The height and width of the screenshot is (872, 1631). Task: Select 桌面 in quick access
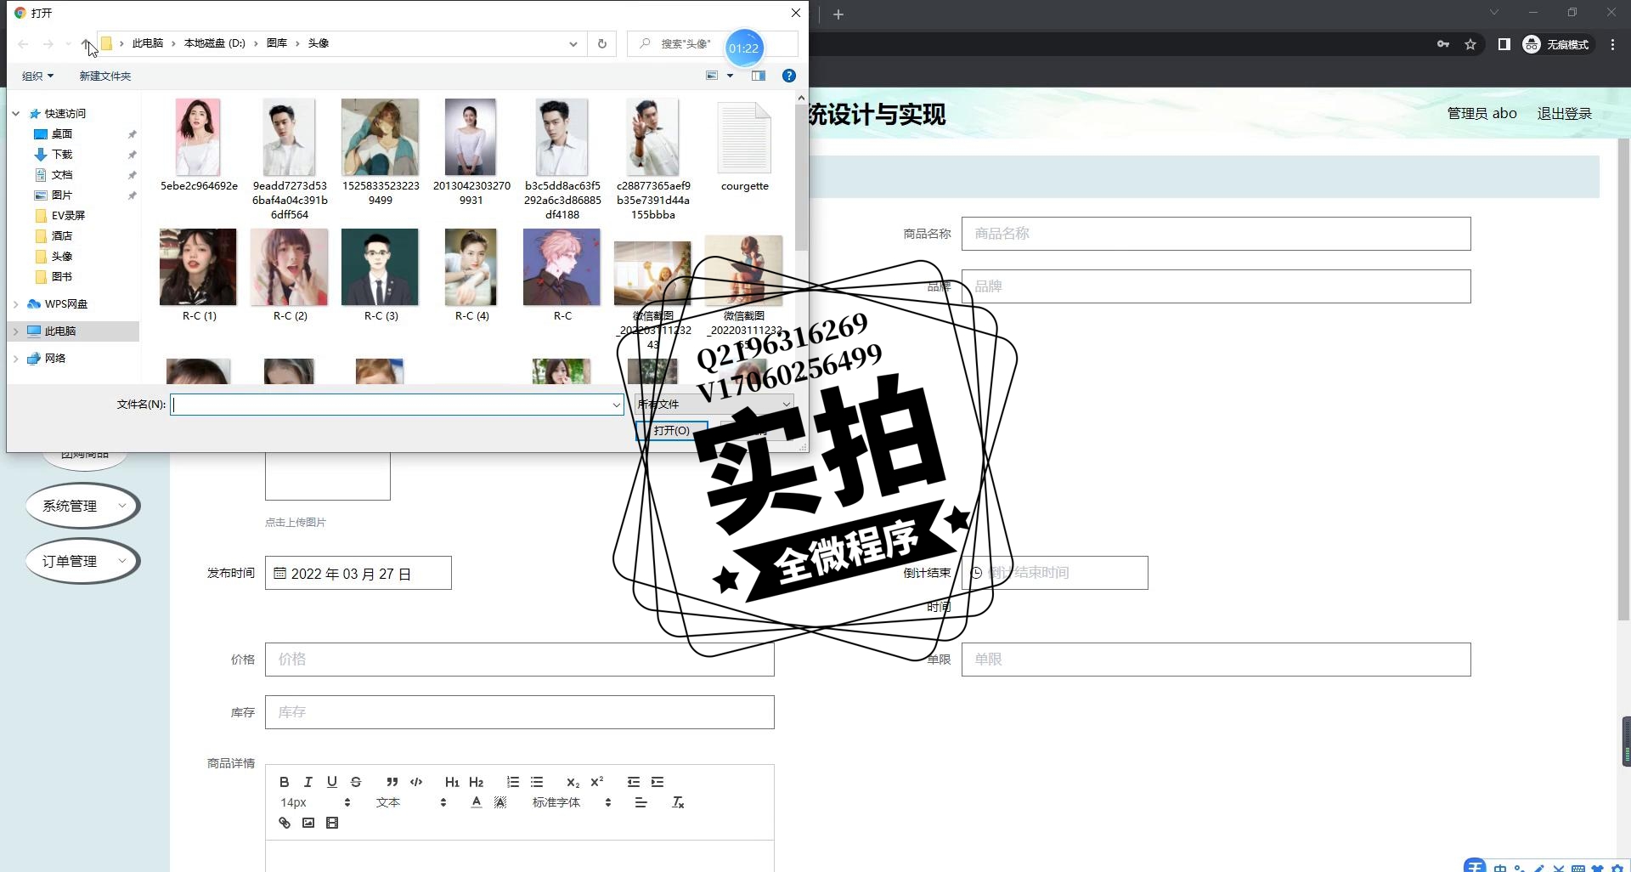pos(62,133)
